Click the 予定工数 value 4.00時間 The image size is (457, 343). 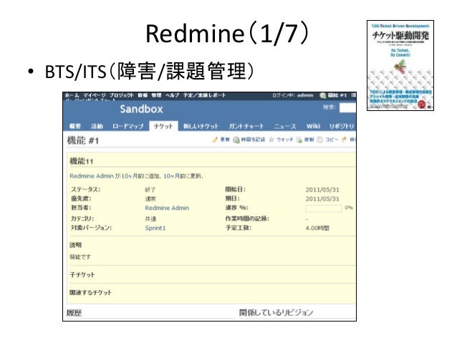tap(317, 228)
